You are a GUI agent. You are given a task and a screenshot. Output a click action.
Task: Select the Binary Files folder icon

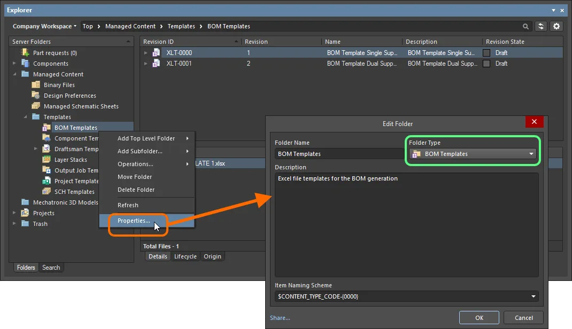click(36, 85)
